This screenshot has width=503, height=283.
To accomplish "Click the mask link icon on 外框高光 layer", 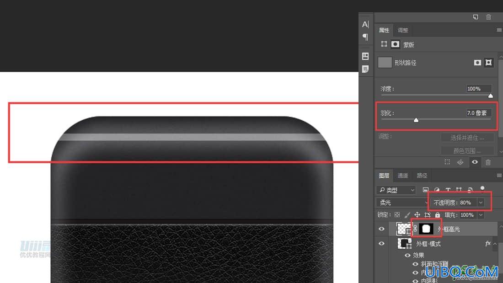I will 415,229.
